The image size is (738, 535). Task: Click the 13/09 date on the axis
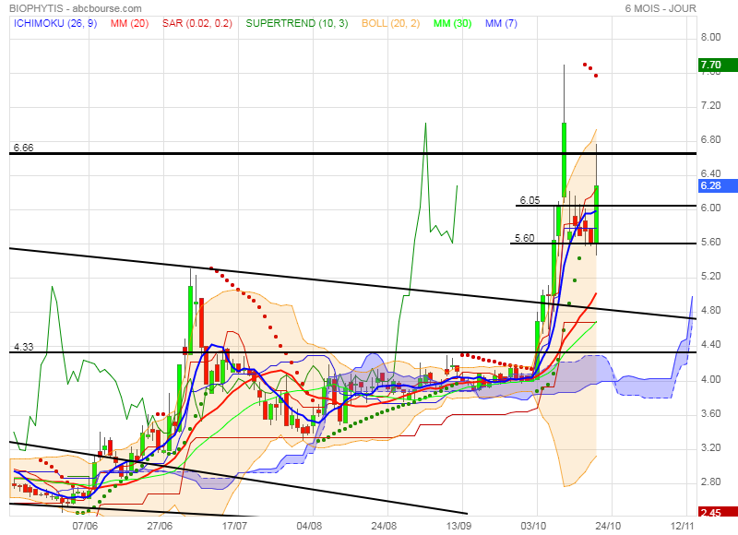click(458, 526)
